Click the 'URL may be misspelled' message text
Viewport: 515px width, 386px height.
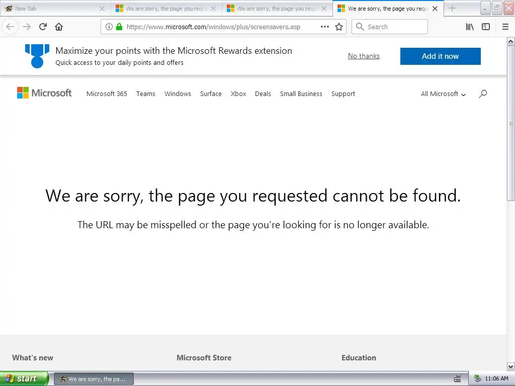point(253,225)
